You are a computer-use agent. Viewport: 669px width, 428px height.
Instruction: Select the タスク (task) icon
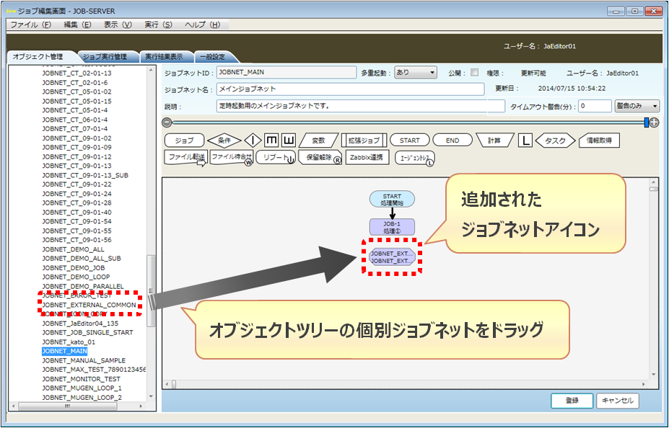click(x=555, y=141)
